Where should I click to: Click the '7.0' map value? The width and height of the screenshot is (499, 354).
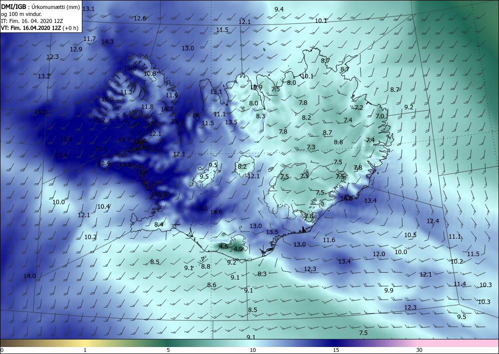pos(380,116)
